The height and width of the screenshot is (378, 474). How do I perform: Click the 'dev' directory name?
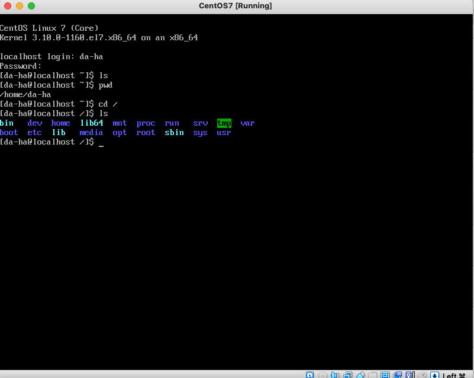click(x=35, y=123)
